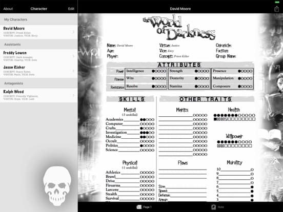This screenshot has width=283, height=212.
Task: Set Resolve dot rating
Action: coord(159,87)
